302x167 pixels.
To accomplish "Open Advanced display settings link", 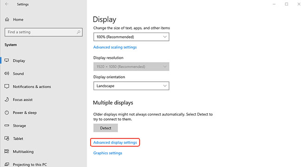I will pos(115,142).
